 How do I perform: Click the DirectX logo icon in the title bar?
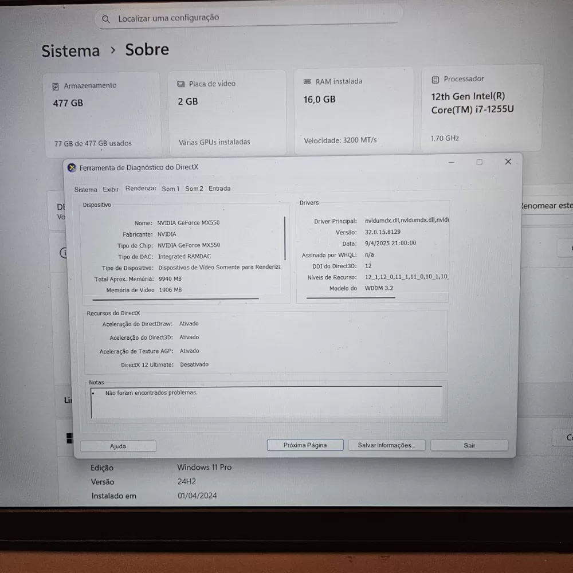pyautogui.click(x=72, y=167)
